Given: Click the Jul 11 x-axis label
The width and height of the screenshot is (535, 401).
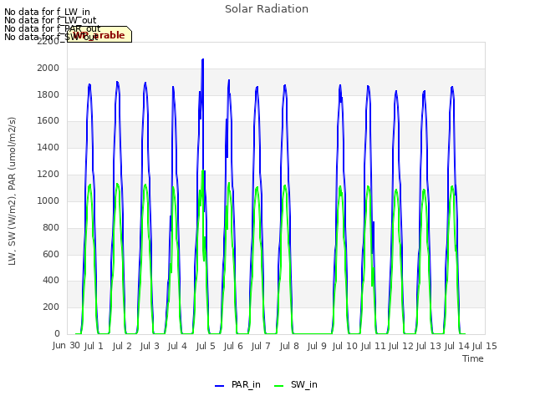Looking at the screenshot, I should pyautogui.click(x=373, y=347).
